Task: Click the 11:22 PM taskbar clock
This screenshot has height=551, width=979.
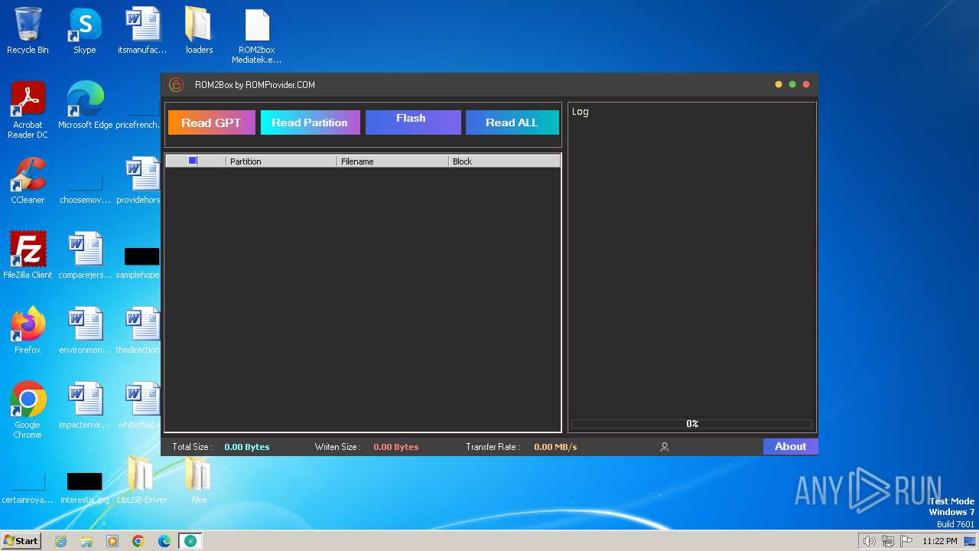Action: pos(940,541)
